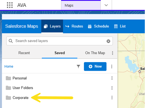
Task: Clear the saved layers search box
Action: 108,41
